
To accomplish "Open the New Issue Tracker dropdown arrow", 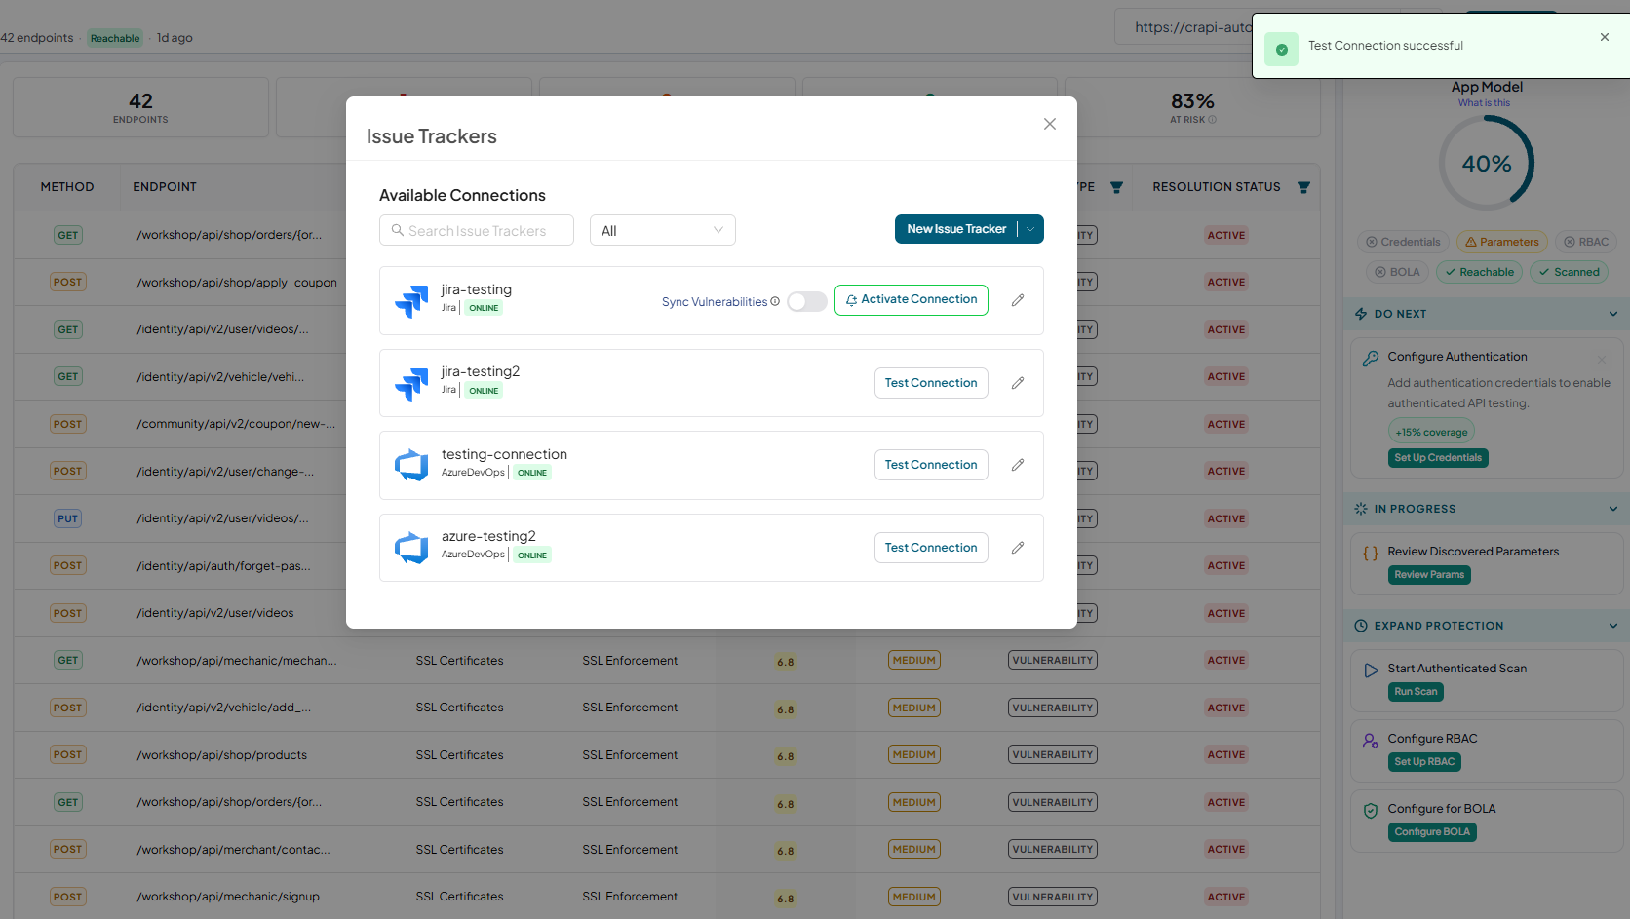I will [x=1030, y=229].
